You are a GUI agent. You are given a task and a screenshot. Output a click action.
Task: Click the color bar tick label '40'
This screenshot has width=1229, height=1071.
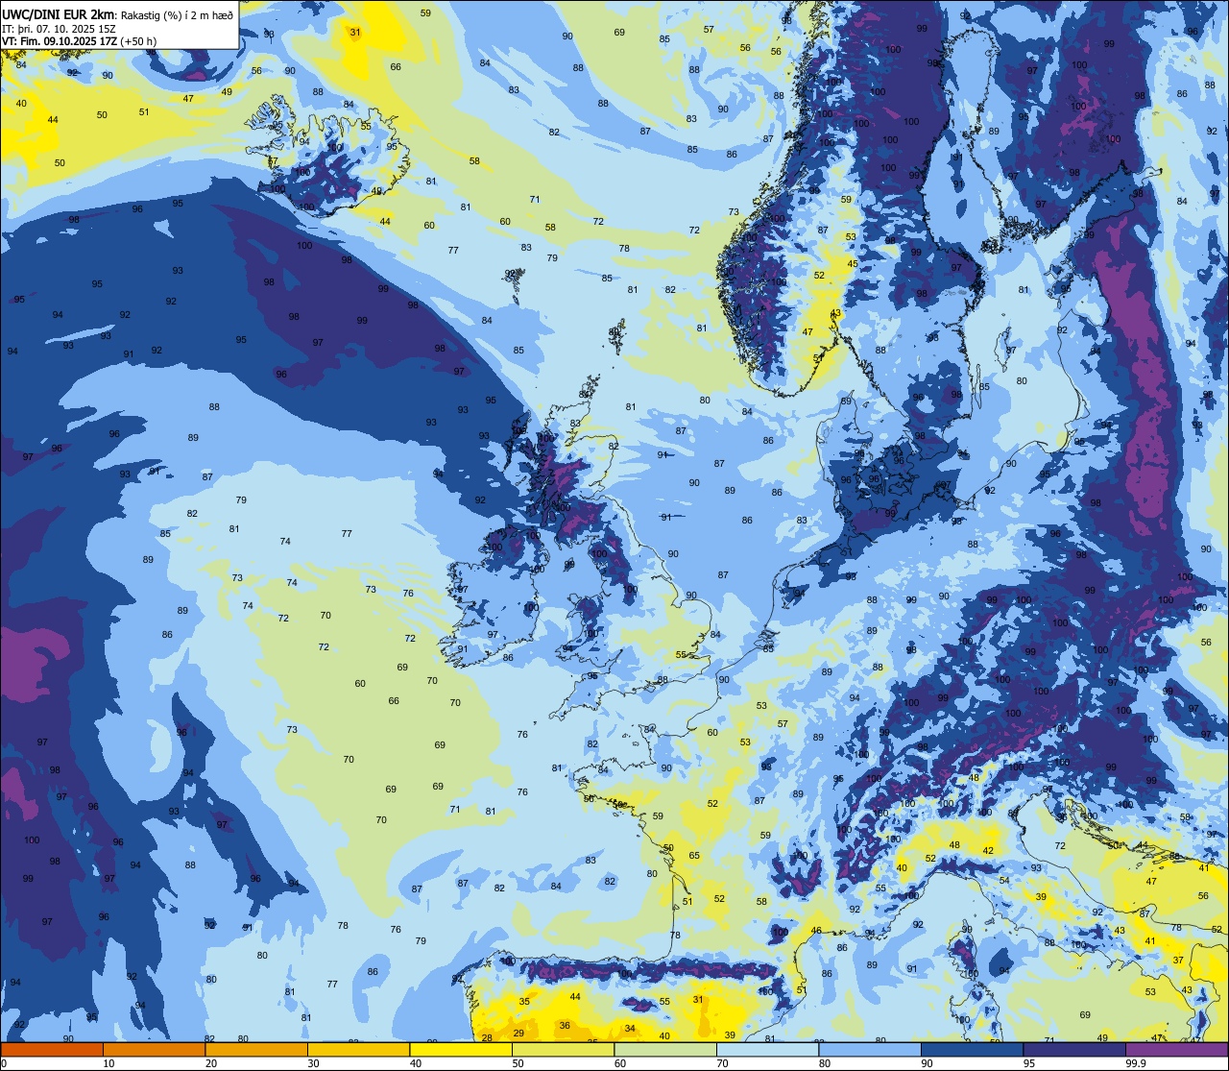416,1063
